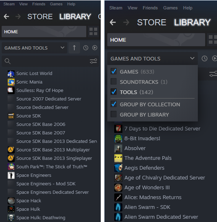Click recent activity clock icon, left window
217x222 pixels.
[x=86, y=48]
